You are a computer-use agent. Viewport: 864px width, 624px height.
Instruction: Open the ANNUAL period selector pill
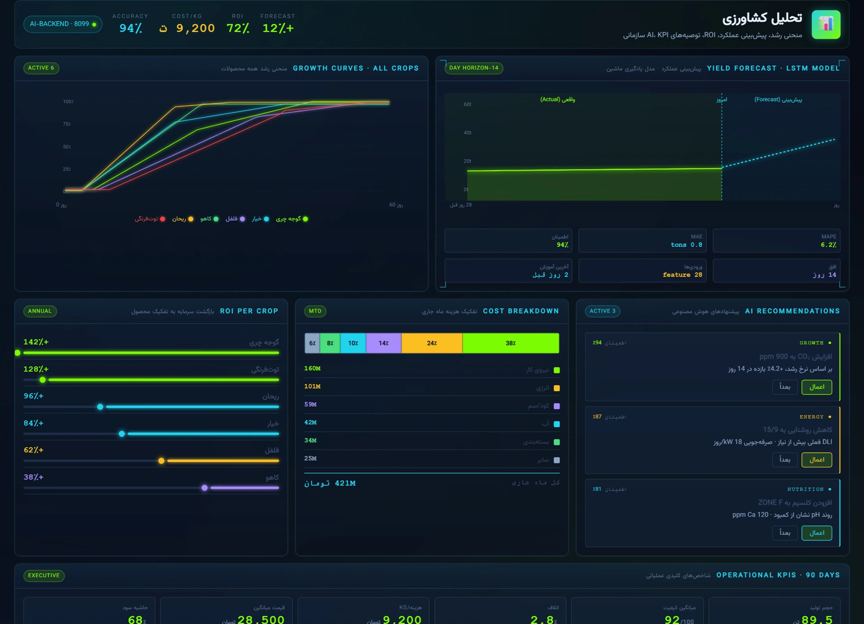40,311
